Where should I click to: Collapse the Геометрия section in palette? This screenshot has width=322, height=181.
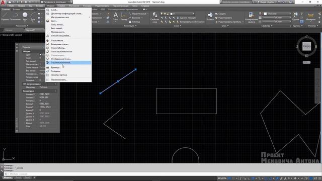pyautogui.click(x=55, y=91)
